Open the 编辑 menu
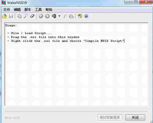Image resolution: width=153 pixels, height=123 pixels. pos(17,10)
